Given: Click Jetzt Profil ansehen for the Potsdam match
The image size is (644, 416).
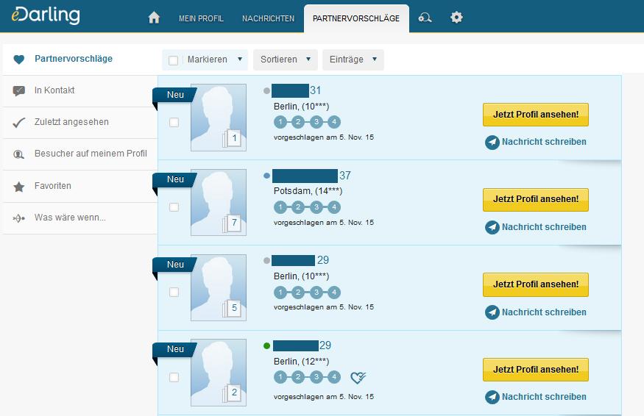Looking at the screenshot, I should 536,199.
